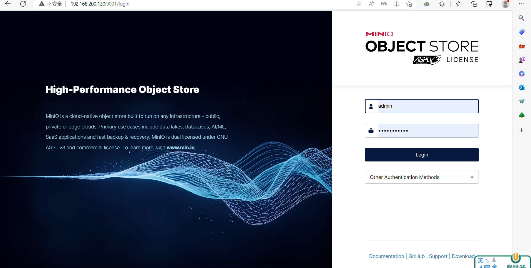Open saved password key icon
Screen dimensions: 531x268
pyautogui.click(x=359, y=4)
